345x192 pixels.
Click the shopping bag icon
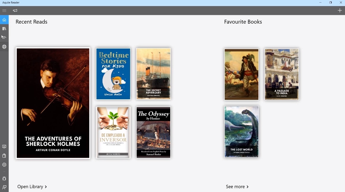tap(4, 155)
